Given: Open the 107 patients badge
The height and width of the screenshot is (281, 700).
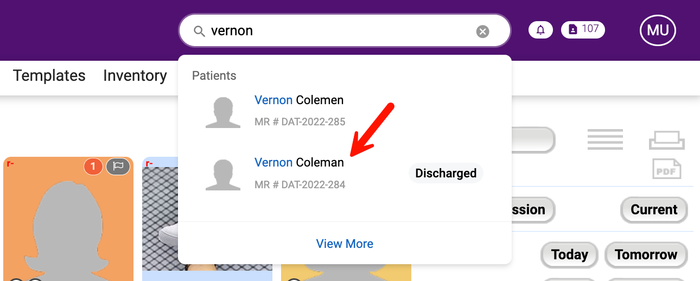Looking at the screenshot, I should click(583, 29).
